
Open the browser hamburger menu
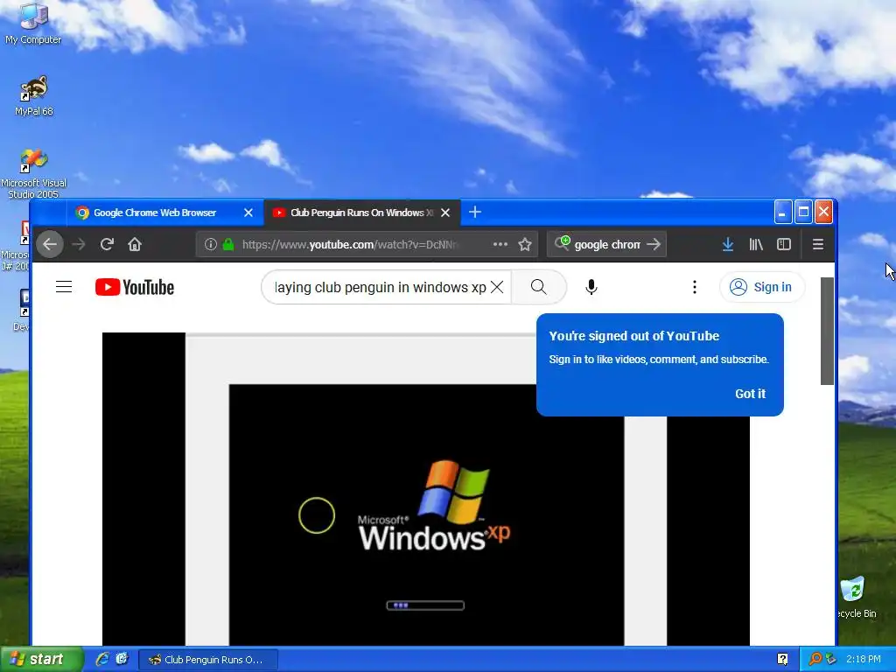pos(818,245)
